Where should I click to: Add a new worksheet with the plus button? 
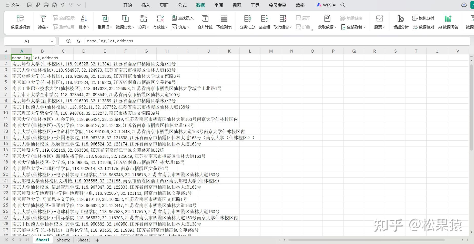point(97,240)
